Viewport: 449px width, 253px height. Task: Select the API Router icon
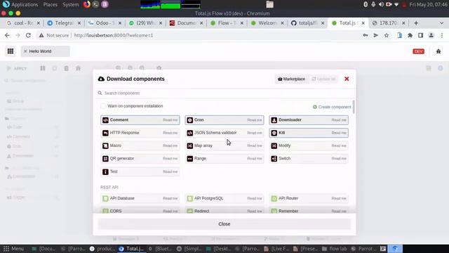coord(274,198)
